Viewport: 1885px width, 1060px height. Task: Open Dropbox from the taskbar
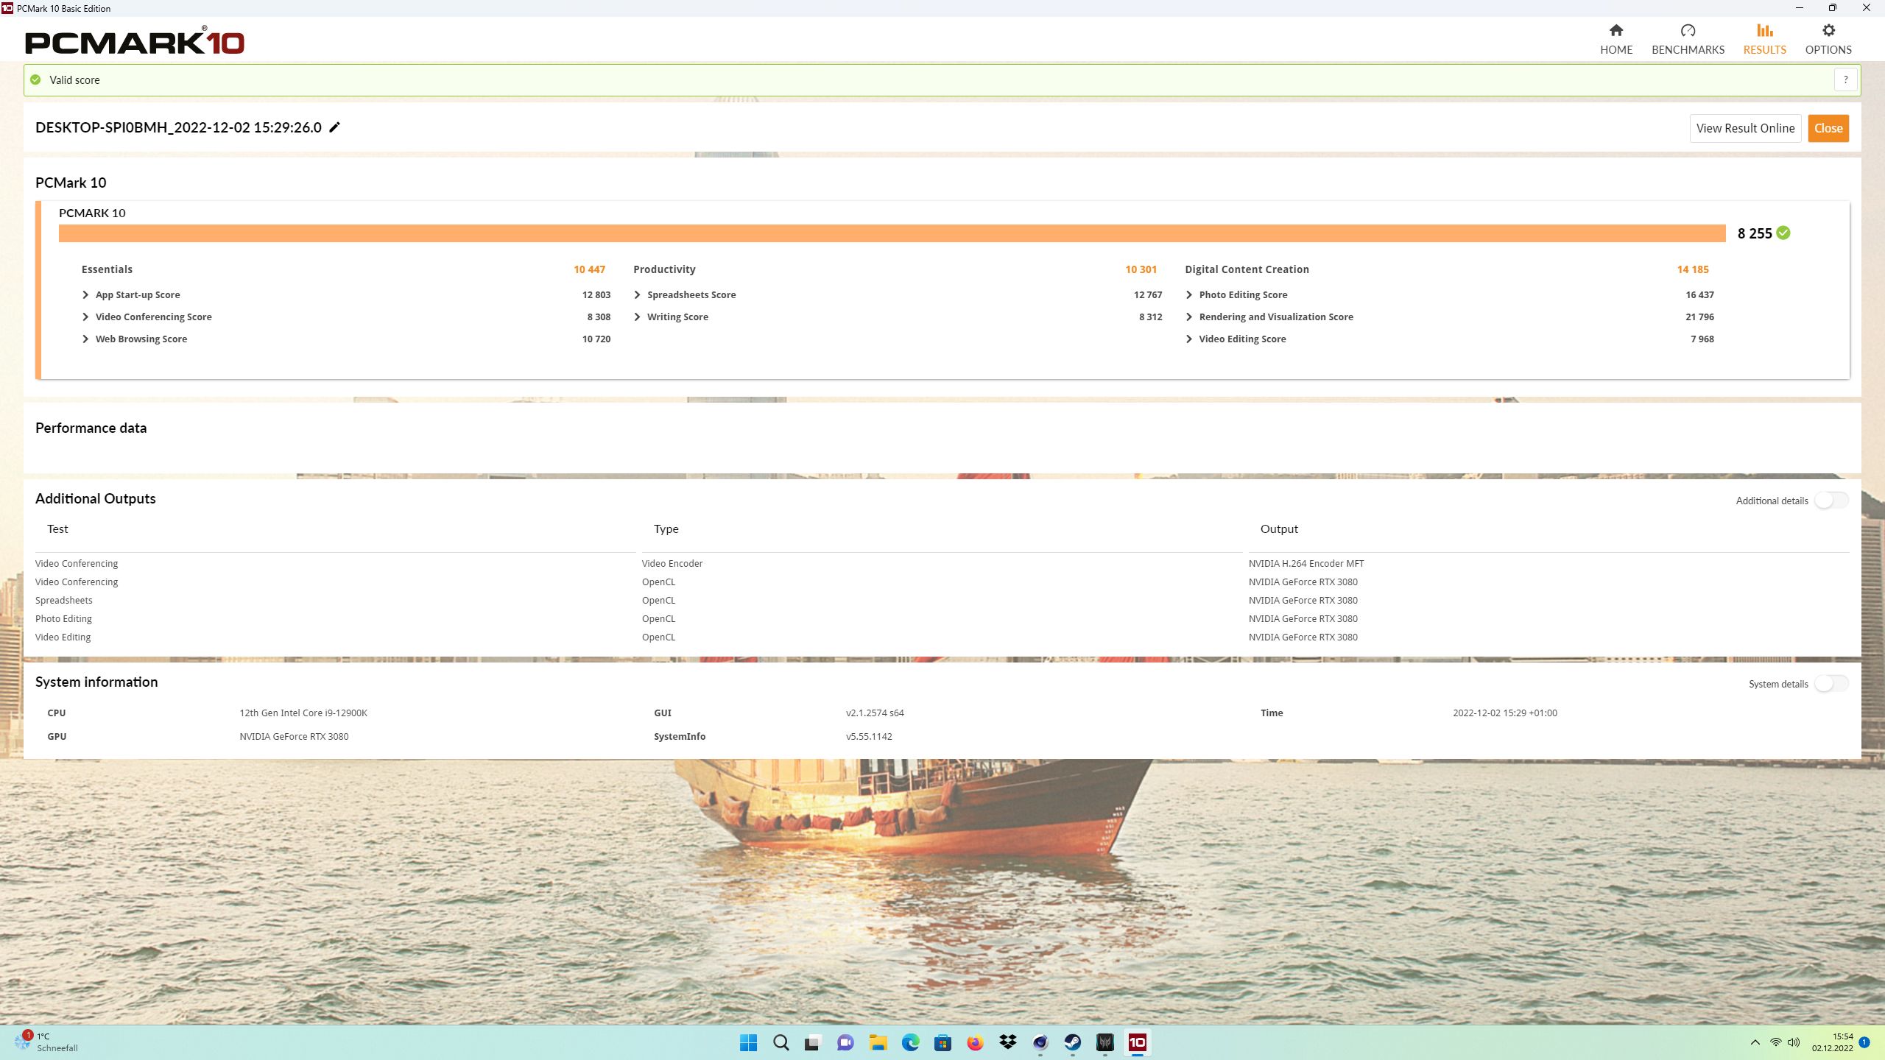(x=1007, y=1042)
